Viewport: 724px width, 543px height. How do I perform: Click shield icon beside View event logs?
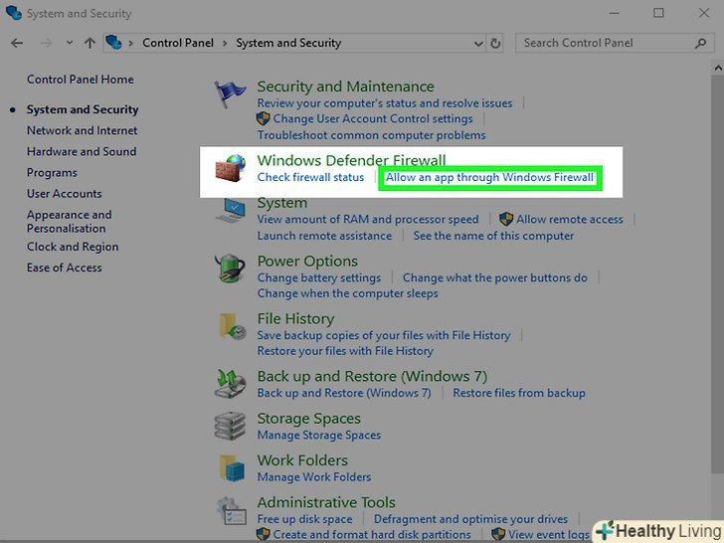tap(498, 534)
